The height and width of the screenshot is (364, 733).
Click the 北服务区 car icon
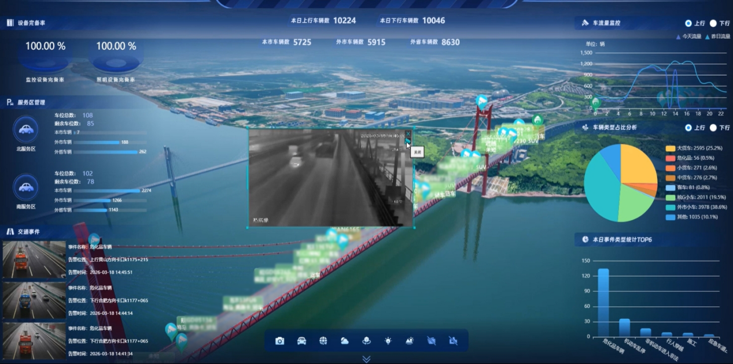pyautogui.click(x=25, y=130)
